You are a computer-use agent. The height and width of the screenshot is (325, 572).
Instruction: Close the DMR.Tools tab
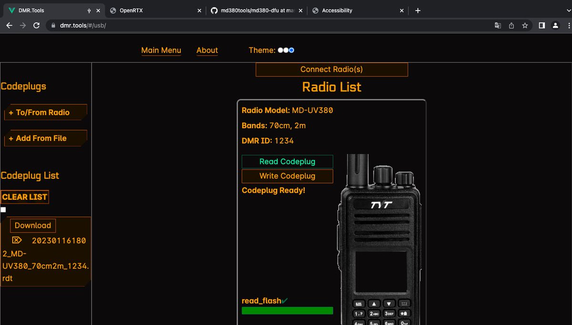click(98, 10)
